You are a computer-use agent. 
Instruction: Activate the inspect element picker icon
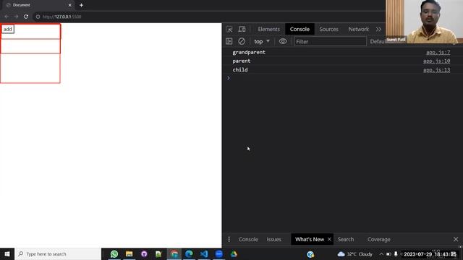(x=229, y=29)
